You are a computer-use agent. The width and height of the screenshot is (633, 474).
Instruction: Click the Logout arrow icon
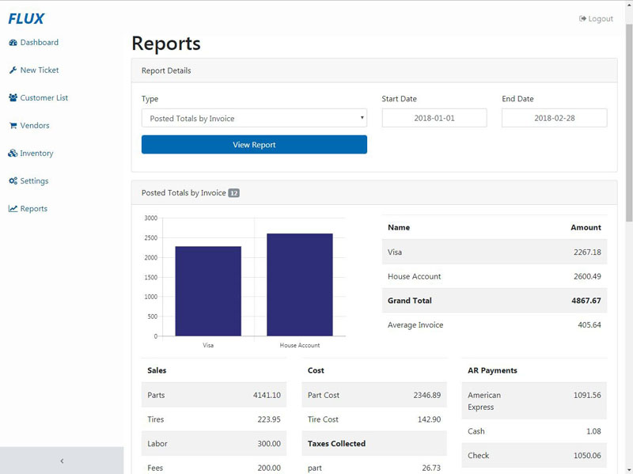pyautogui.click(x=582, y=19)
